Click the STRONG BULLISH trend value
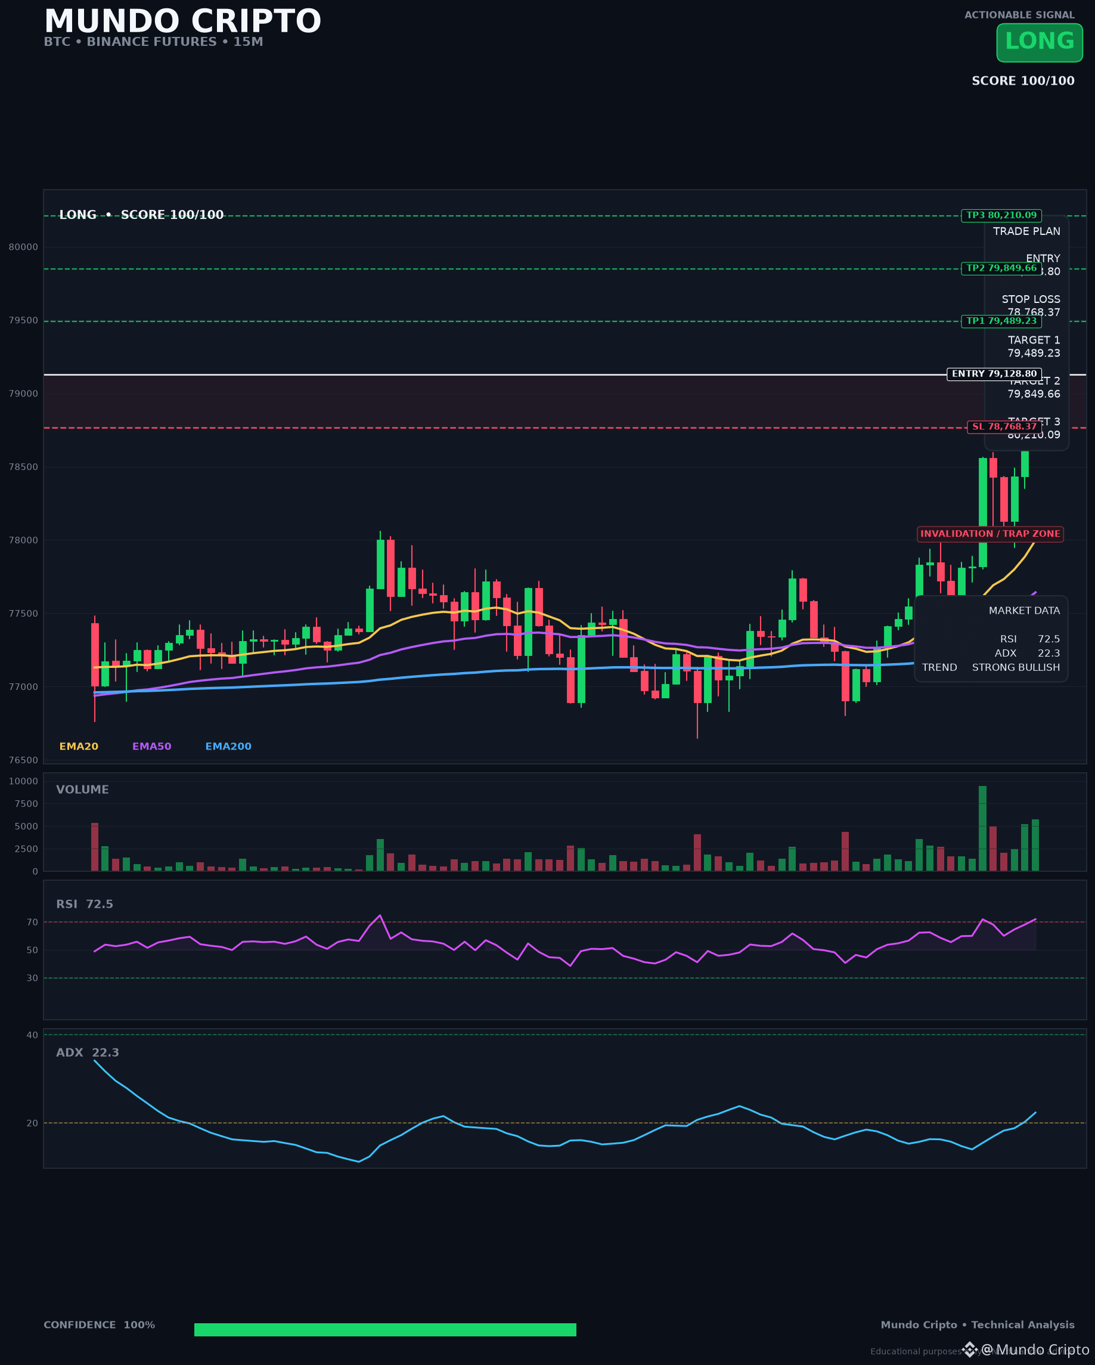The width and height of the screenshot is (1095, 1365). (x=1016, y=667)
